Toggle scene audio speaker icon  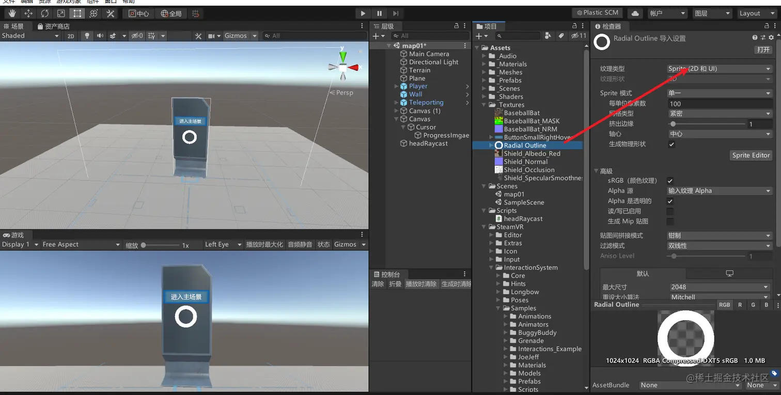coord(100,36)
